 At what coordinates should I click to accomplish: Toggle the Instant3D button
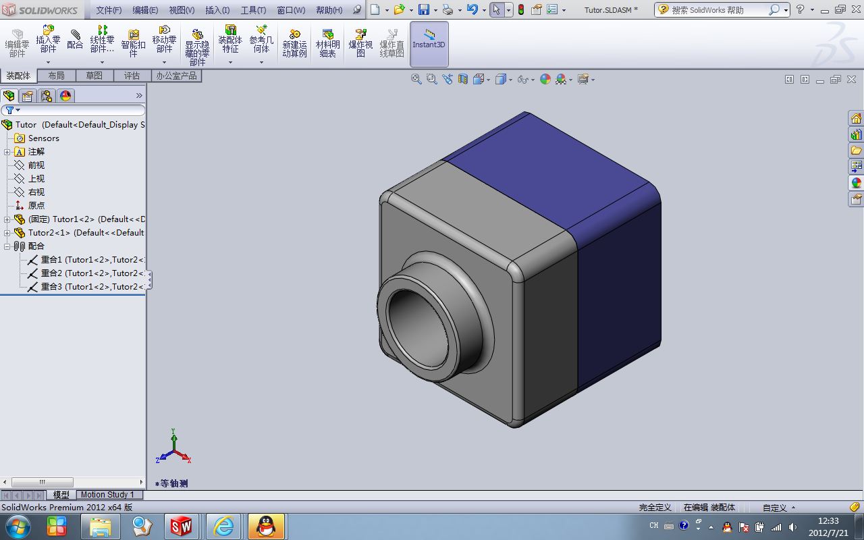[429, 43]
